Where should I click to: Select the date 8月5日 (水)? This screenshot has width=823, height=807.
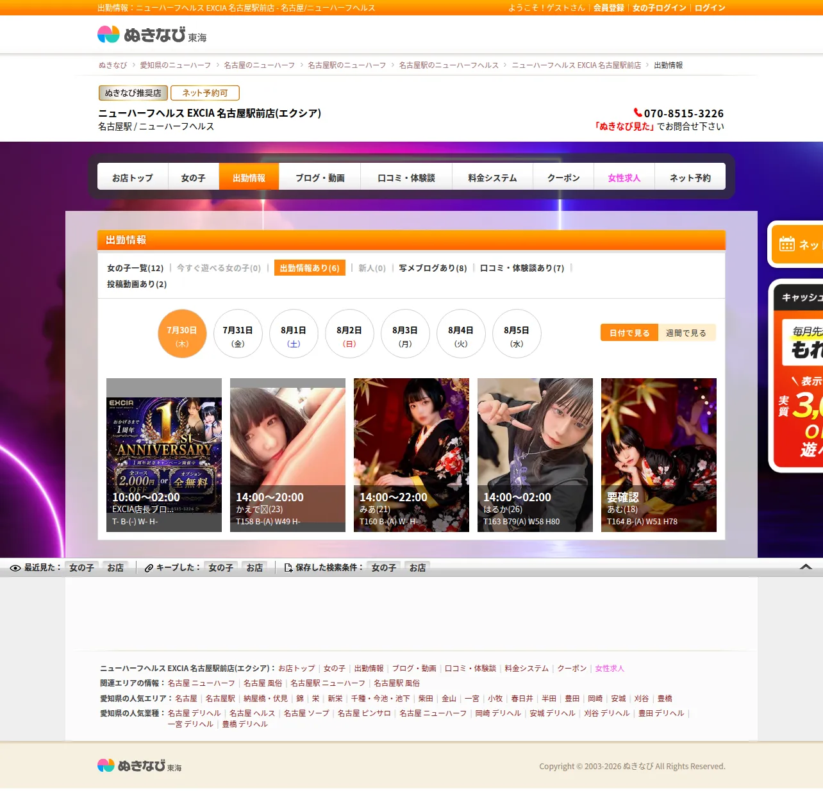tap(517, 334)
